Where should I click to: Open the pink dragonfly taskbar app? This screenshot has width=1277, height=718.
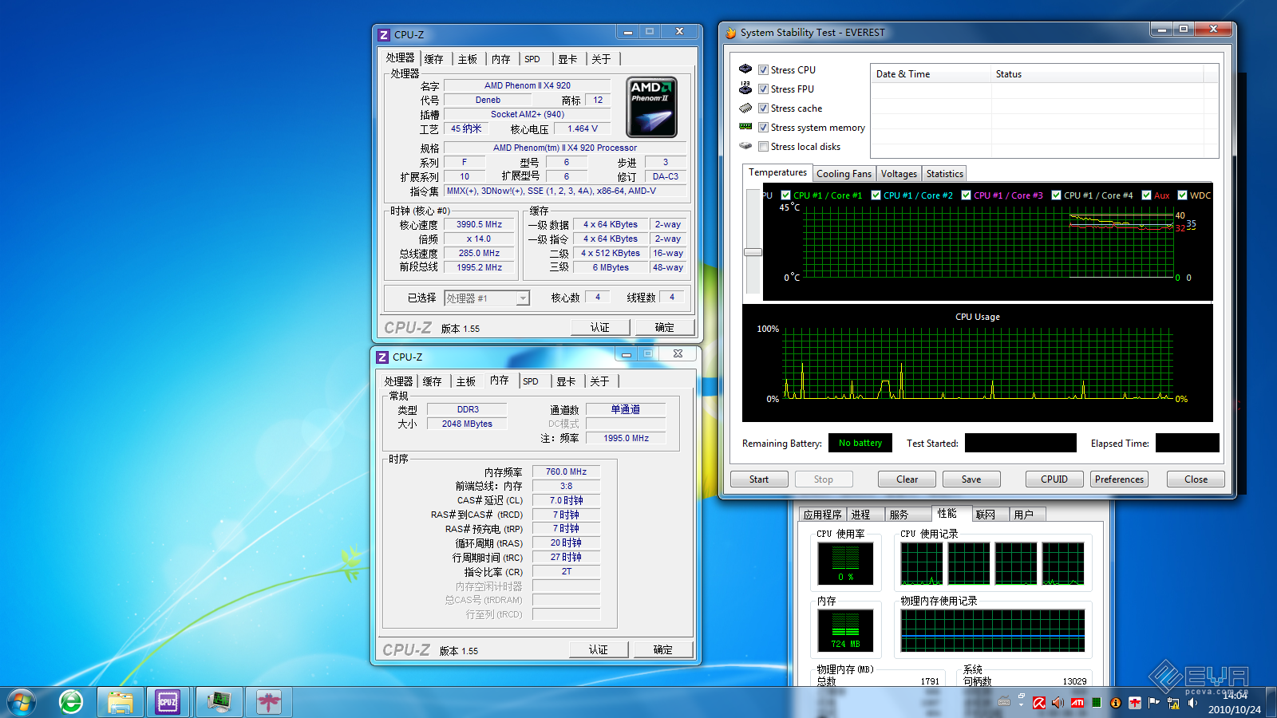[x=268, y=702]
